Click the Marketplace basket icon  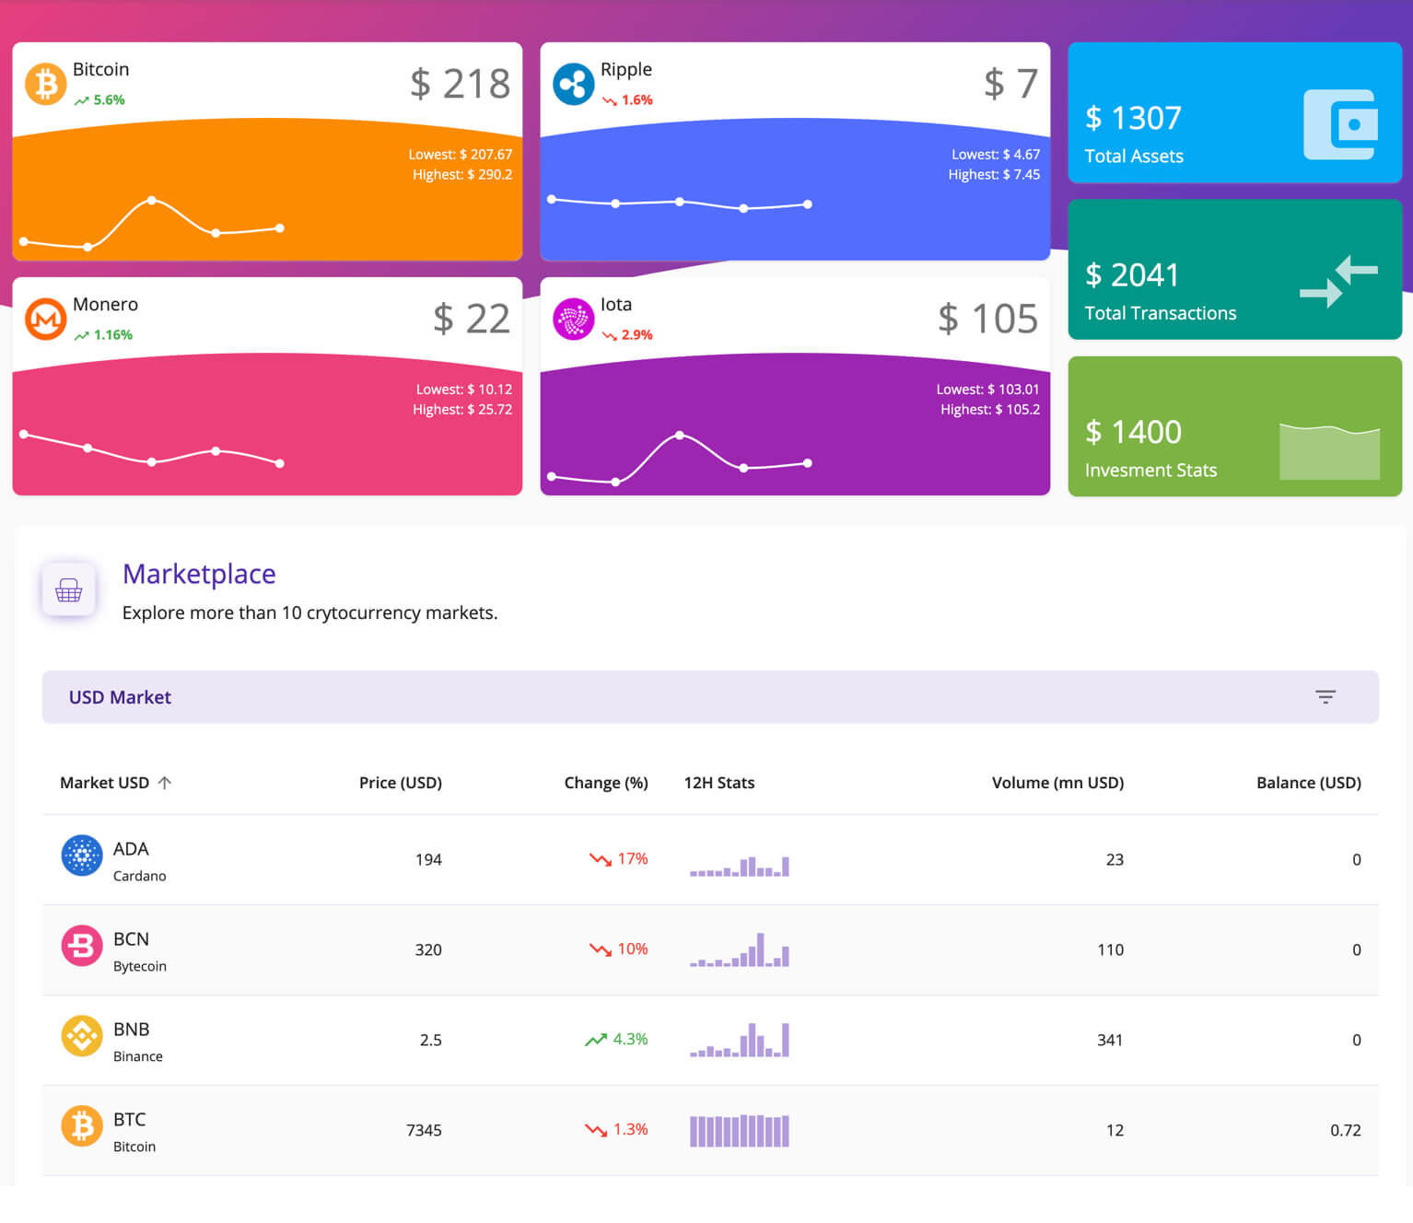[69, 589]
